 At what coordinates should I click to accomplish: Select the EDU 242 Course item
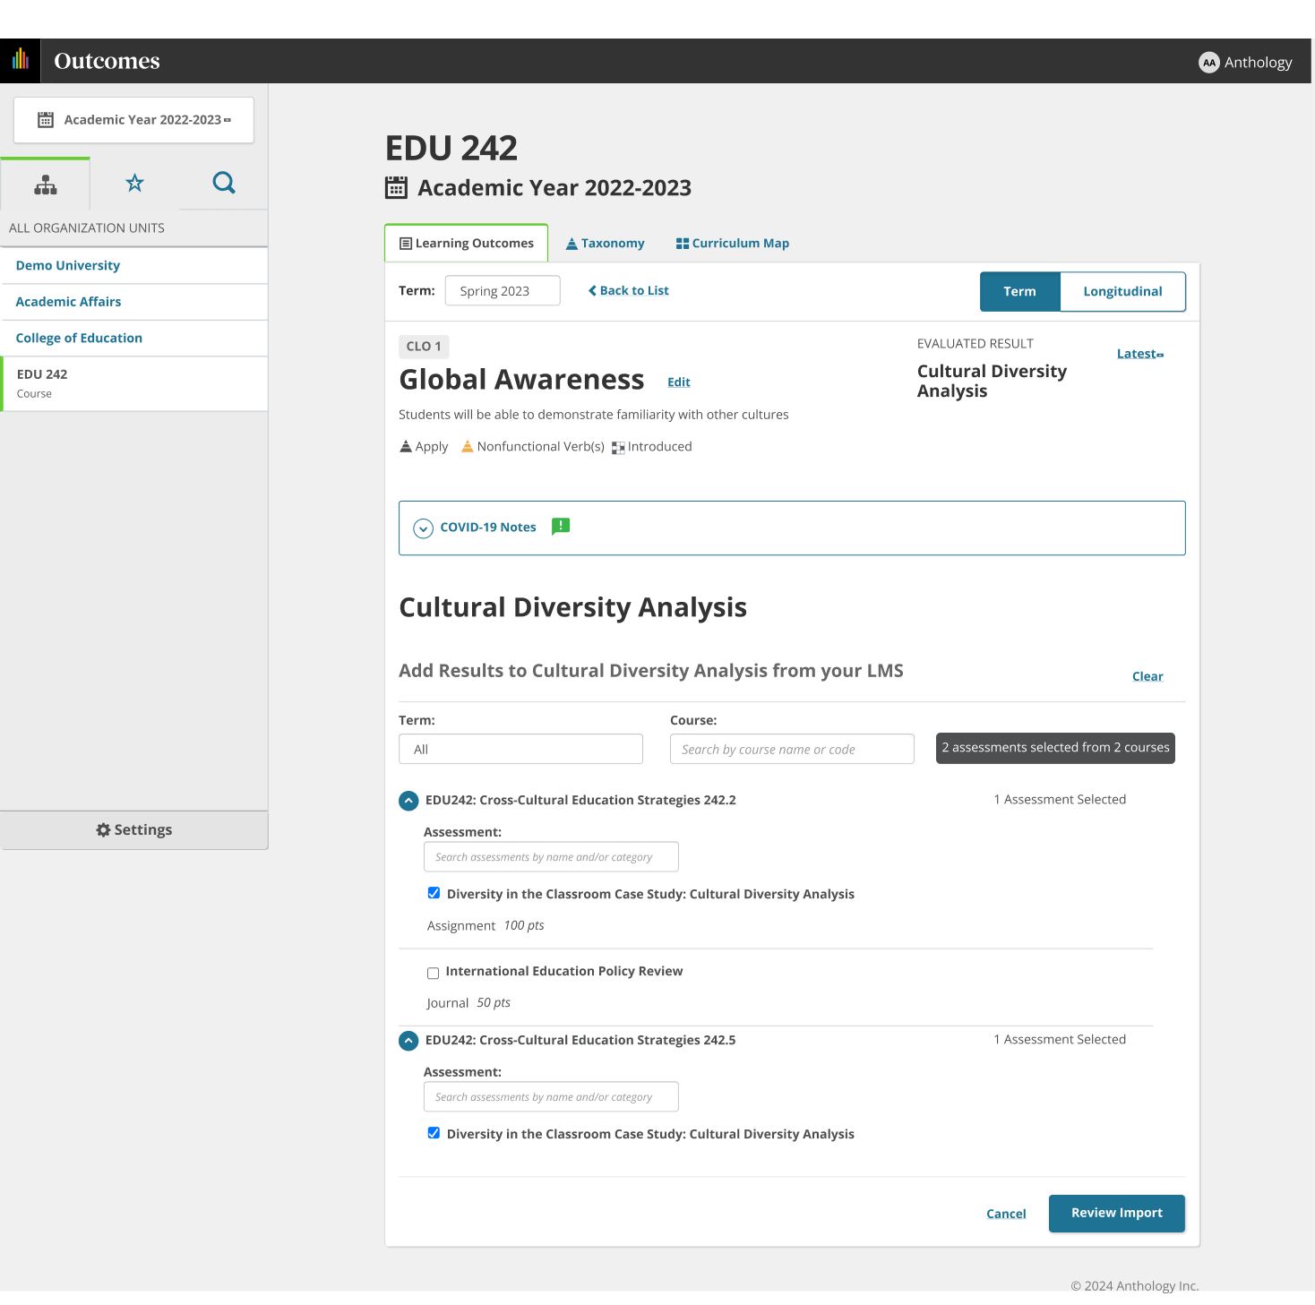click(135, 383)
